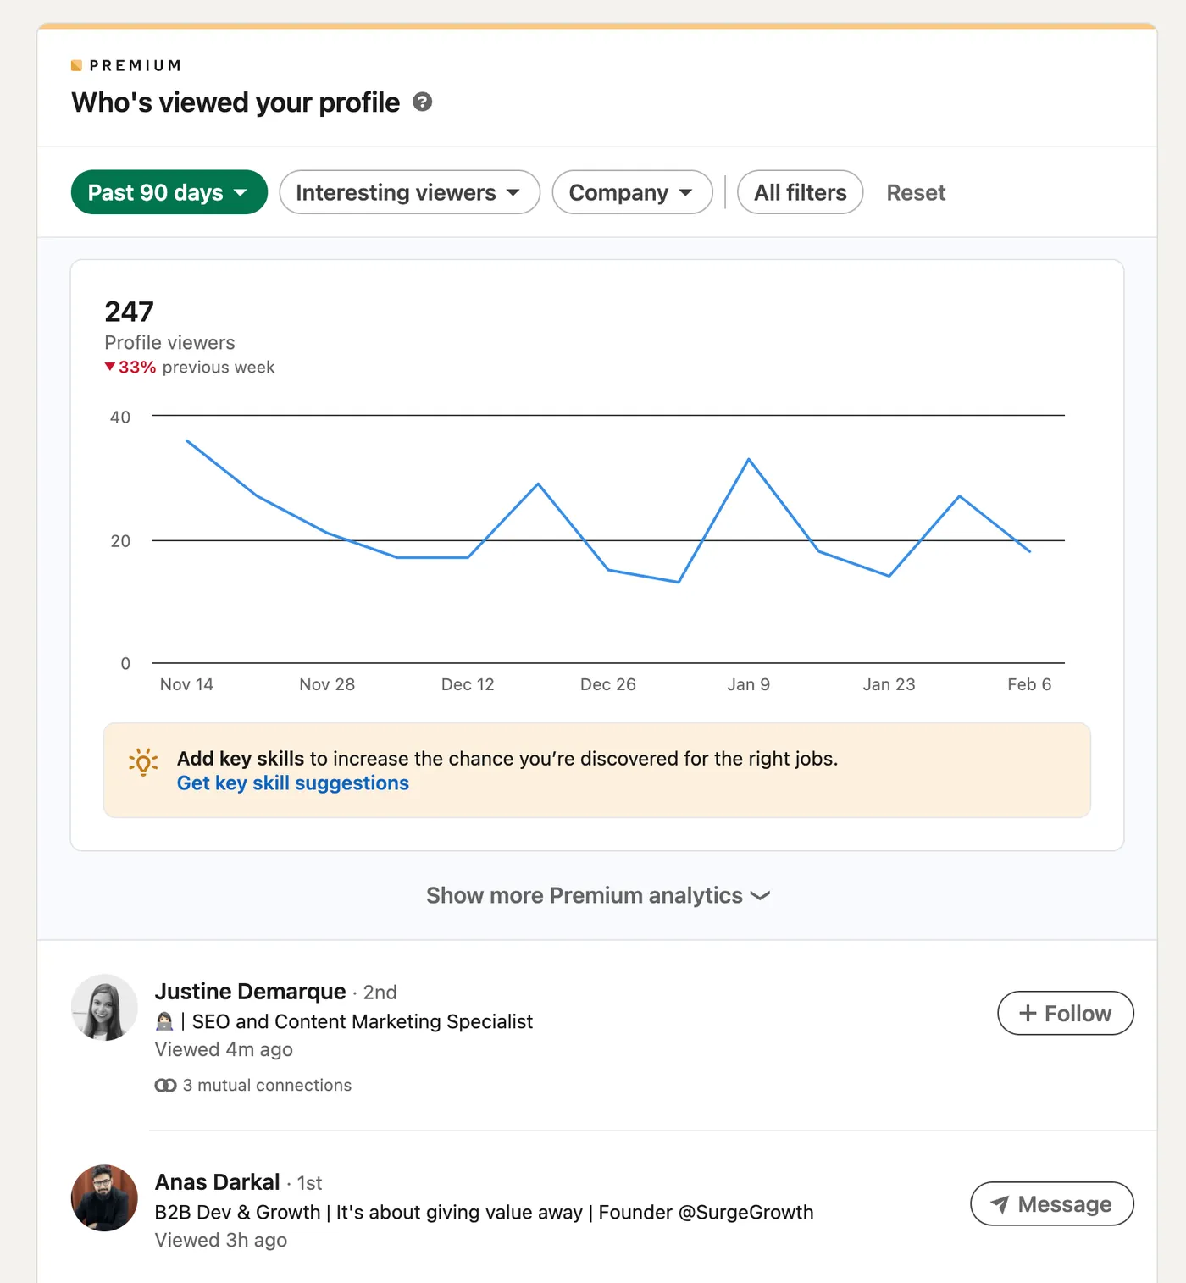
Task: Click the '3 mutual connections' text
Action: 267,1086
